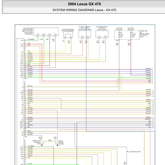This screenshot has width=165, height=165.
Task: Click "BRN/WHT" at right-edge reference 22
Action: click(148, 119)
